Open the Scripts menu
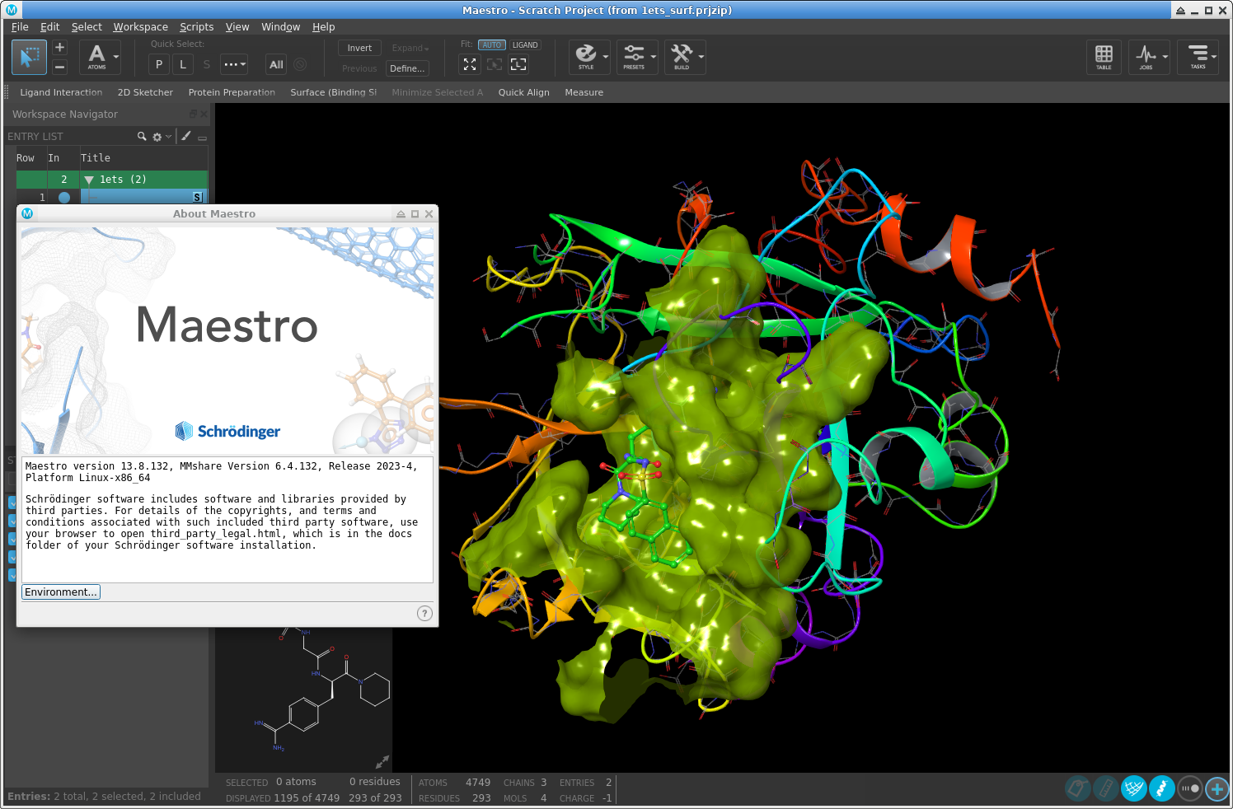1233x809 pixels. [196, 27]
